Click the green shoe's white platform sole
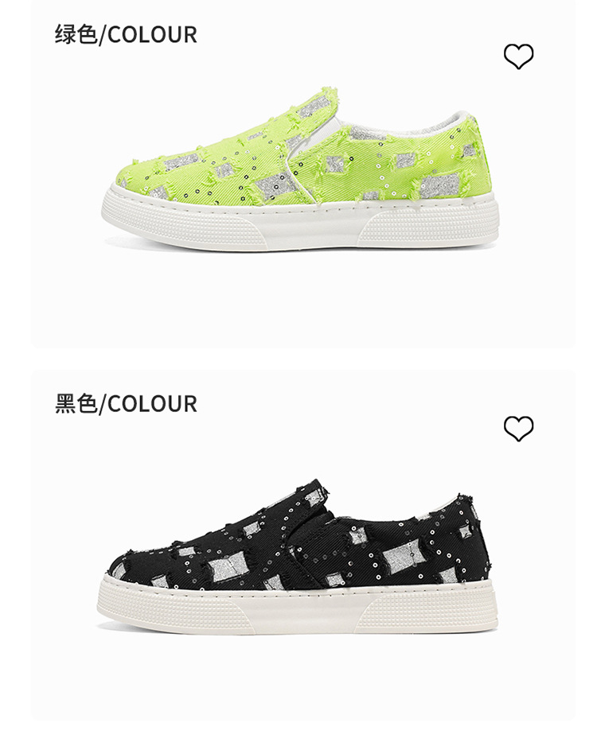Image resolution: width=597 pixels, height=750 pixels. [301, 223]
